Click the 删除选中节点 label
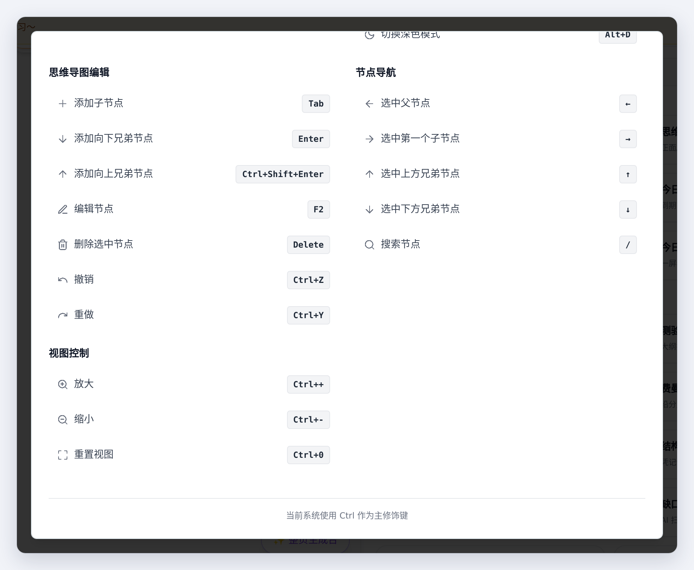This screenshot has width=694, height=570. click(x=104, y=244)
